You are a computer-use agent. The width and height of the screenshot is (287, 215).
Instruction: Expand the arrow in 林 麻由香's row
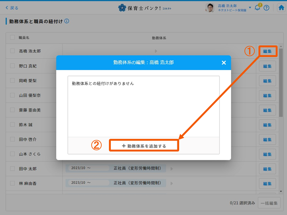[172, 184]
